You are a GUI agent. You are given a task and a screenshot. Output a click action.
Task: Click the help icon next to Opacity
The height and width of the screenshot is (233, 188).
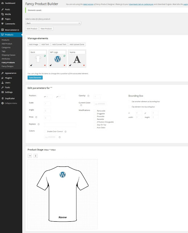[88, 96]
